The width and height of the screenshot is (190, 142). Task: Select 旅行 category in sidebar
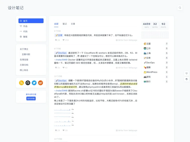(156, 82)
